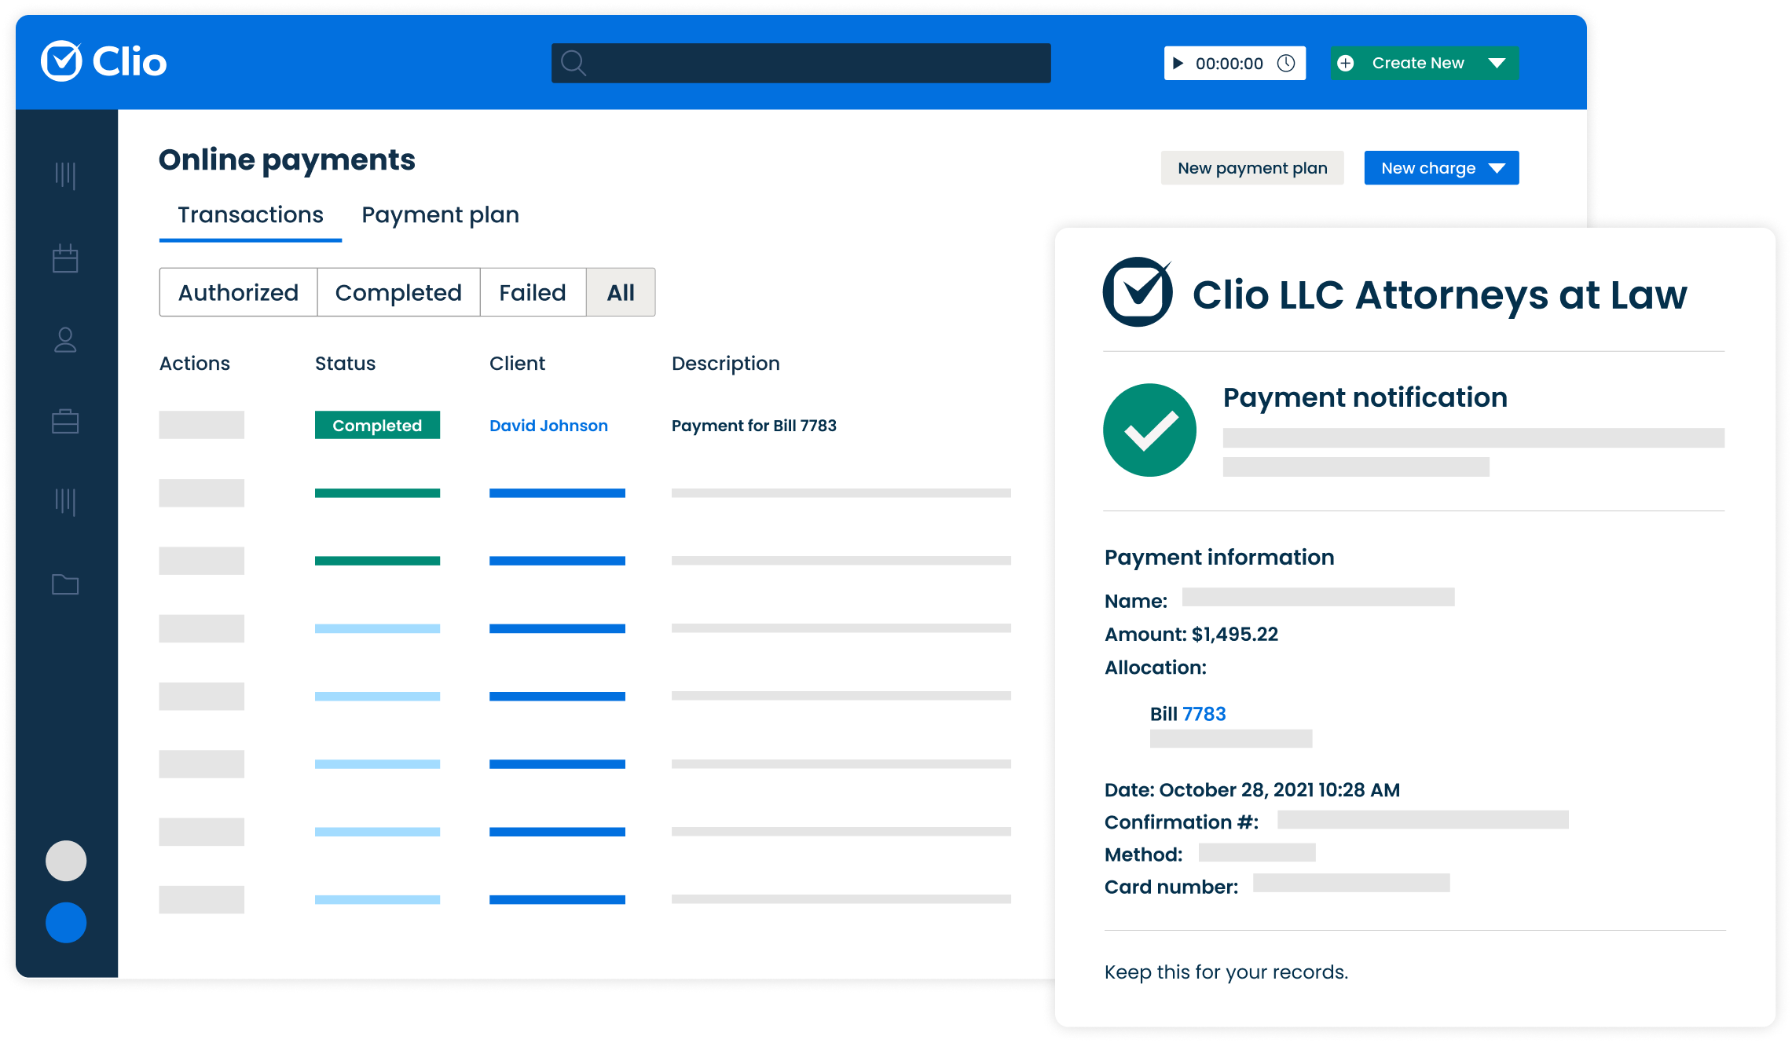Click the clock icon beside timer
The width and height of the screenshot is (1792, 1043).
point(1286,63)
